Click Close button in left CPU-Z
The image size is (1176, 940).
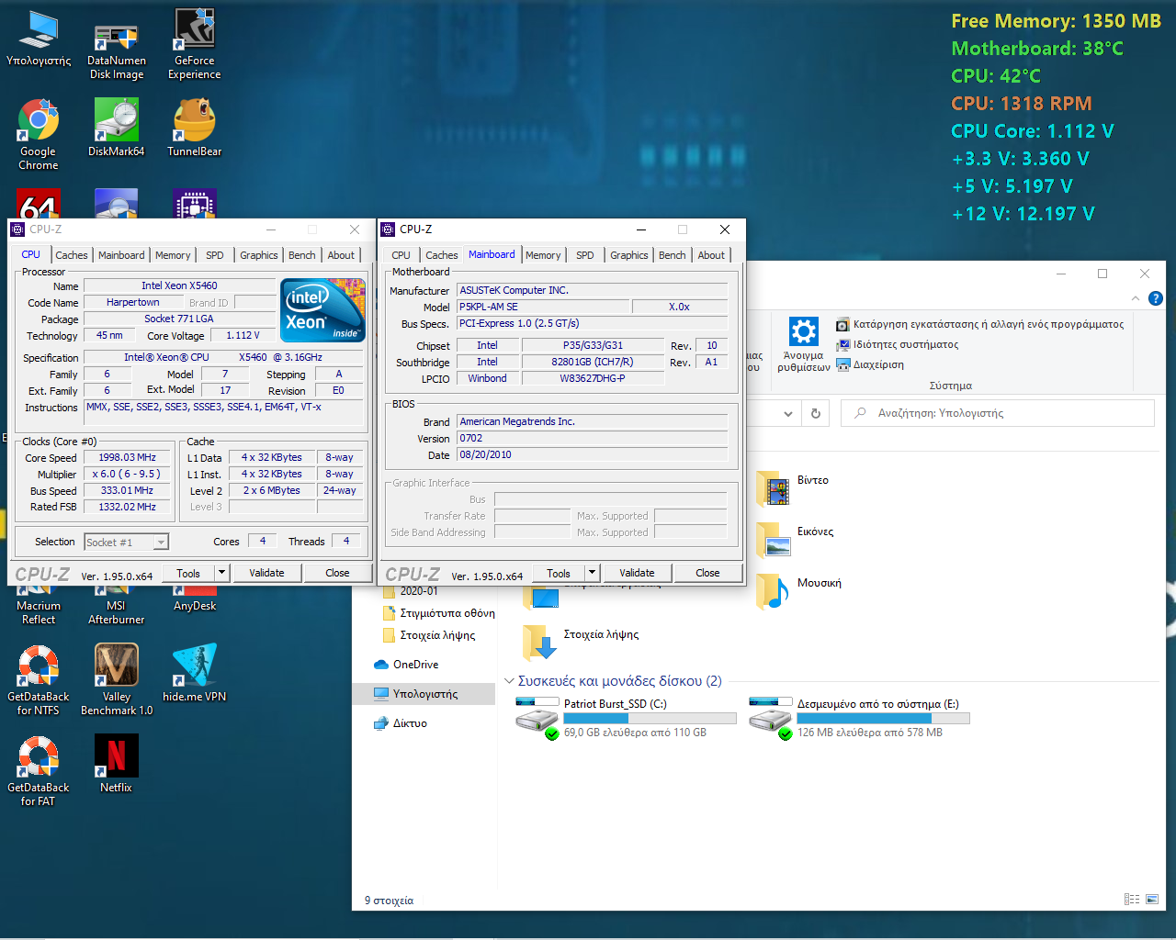337,573
